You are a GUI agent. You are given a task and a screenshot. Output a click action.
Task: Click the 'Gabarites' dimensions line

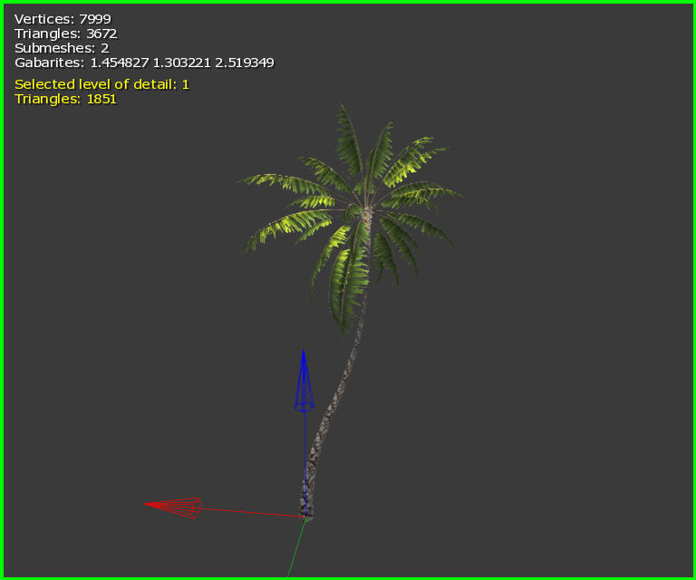click(x=144, y=63)
